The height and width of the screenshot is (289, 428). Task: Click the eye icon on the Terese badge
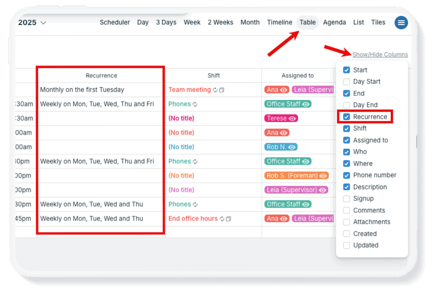(292, 118)
